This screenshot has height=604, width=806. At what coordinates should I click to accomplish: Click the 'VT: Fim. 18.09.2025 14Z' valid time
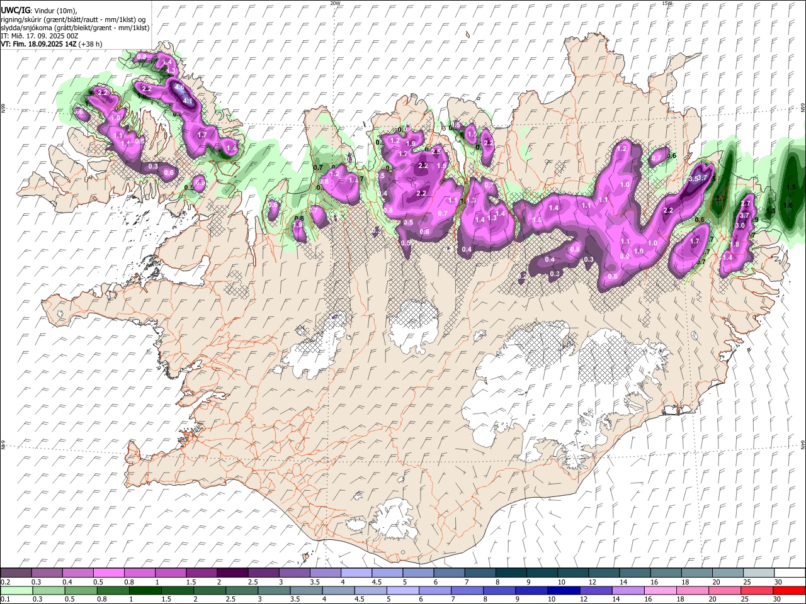pos(37,44)
